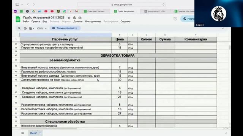Screen dimensions: 243x136
Task: Star the document Прайс Актуальный
Action: pyautogui.click(x=69, y=18)
